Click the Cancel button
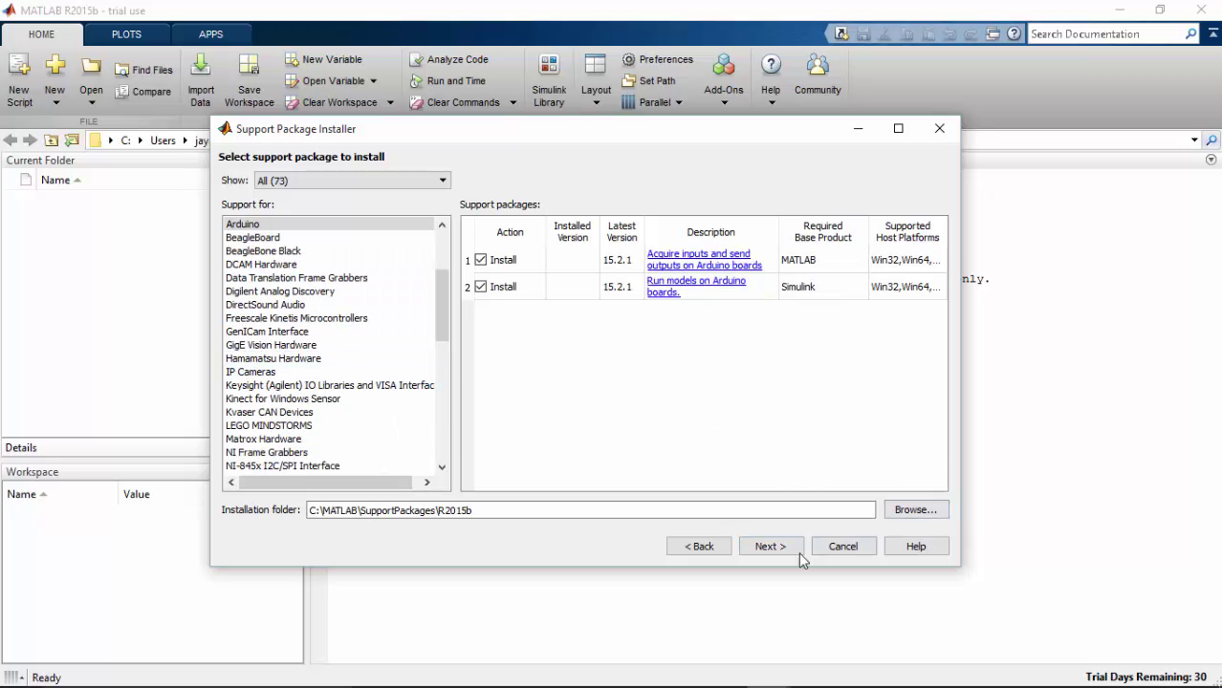Screen dimensions: 1222x688 pos(843,547)
